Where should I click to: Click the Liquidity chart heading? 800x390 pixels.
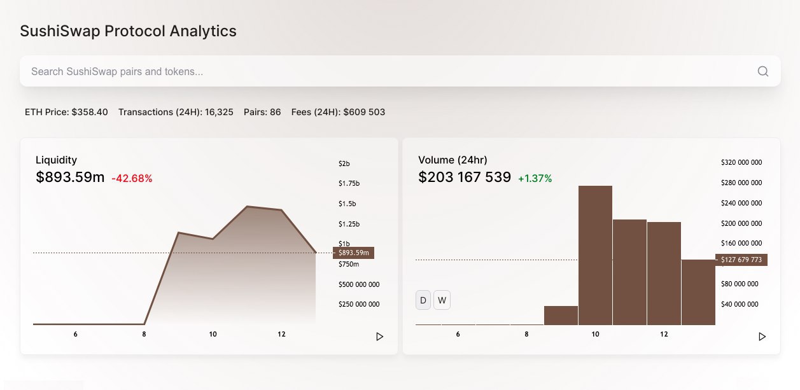(56, 160)
